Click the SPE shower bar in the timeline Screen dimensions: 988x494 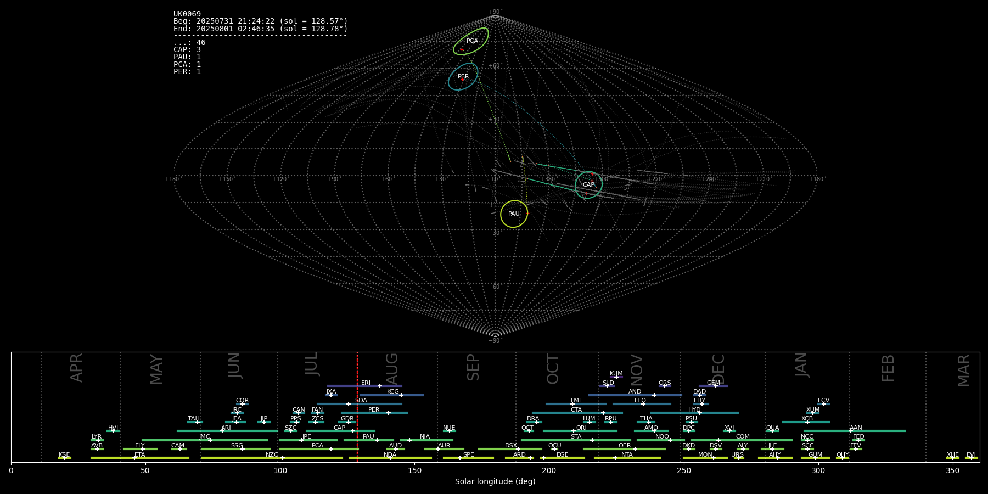[468, 458]
